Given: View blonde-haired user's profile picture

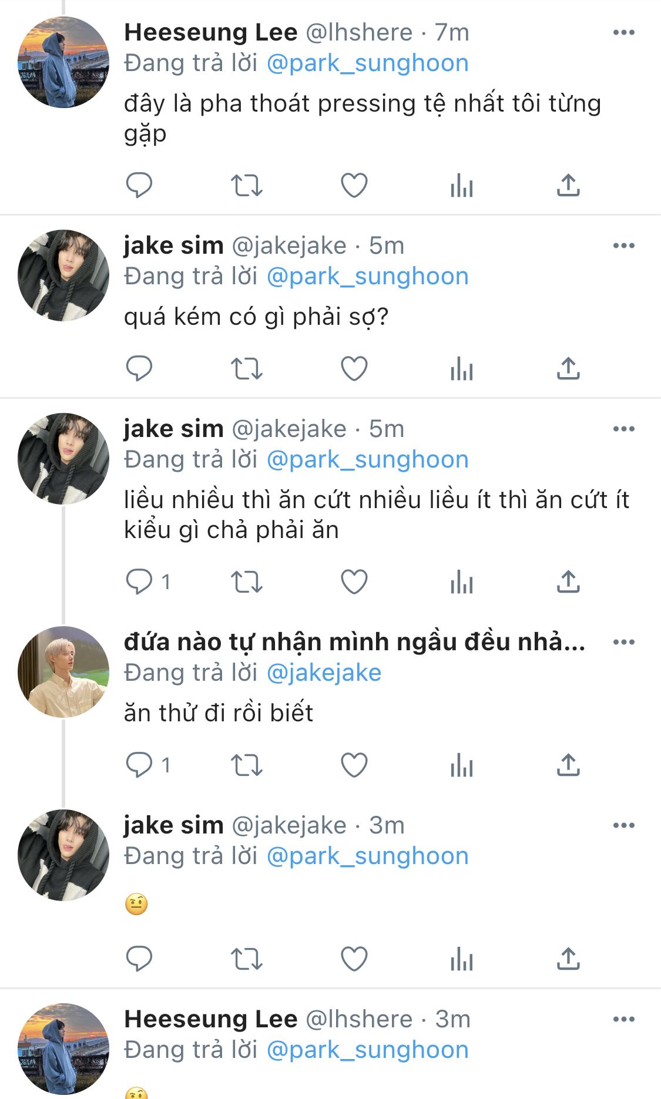Looking at the screenshot, I should tap(63, 672).
